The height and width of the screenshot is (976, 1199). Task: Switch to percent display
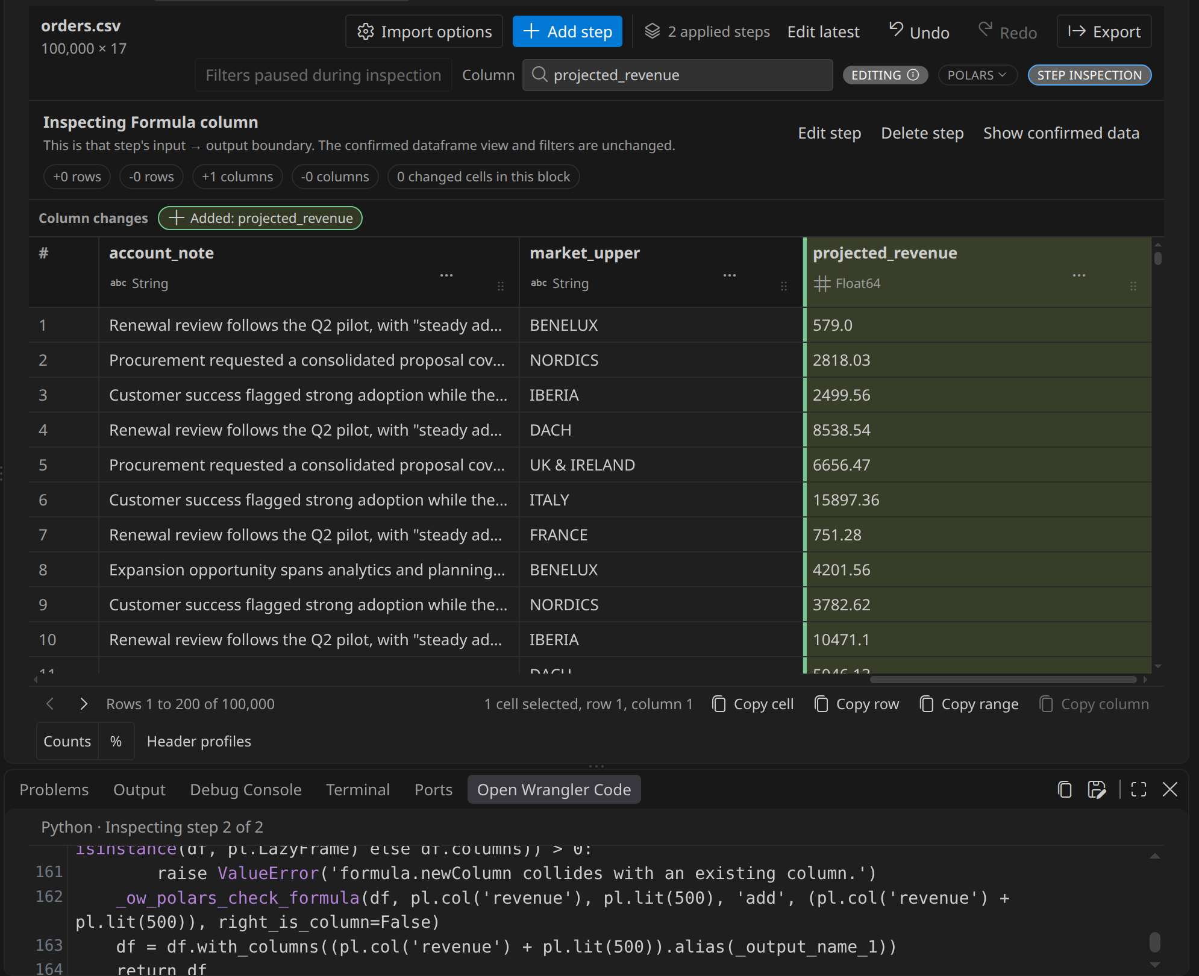pos(116,742)
